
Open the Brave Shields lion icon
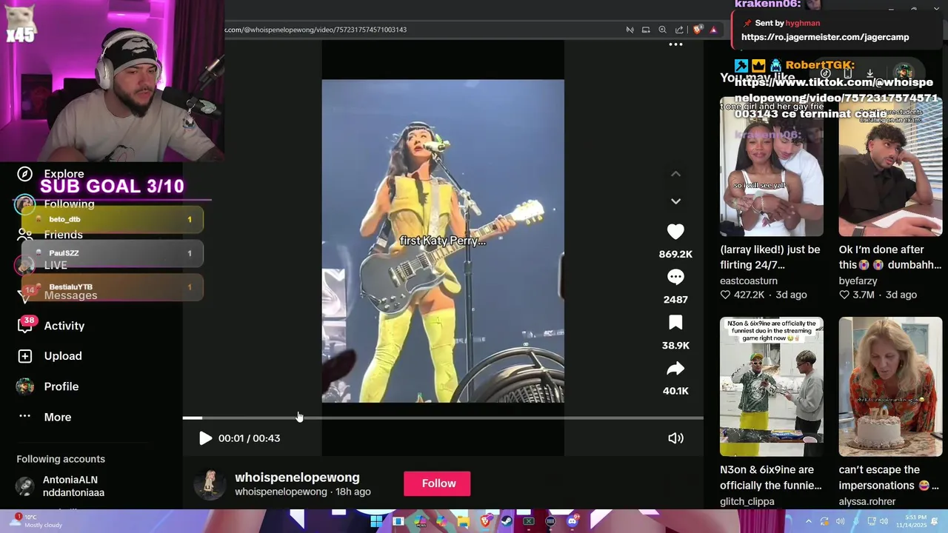[x=698, y=30]
